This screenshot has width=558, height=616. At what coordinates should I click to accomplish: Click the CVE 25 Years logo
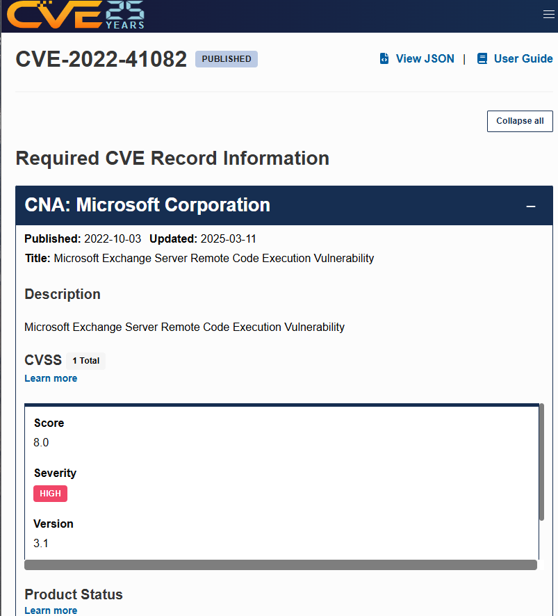76,15
